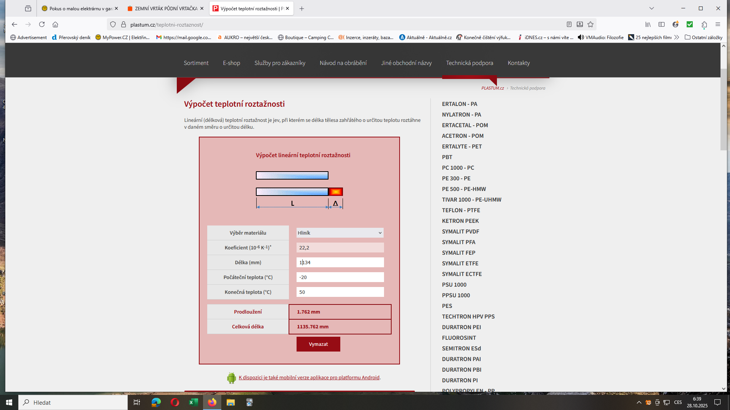Bookmark this page with star icon

click(590, 24)
